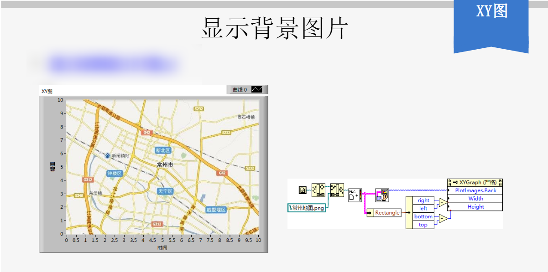
Task: Click the 'left' cluster element
Action: tap(423, 208)
